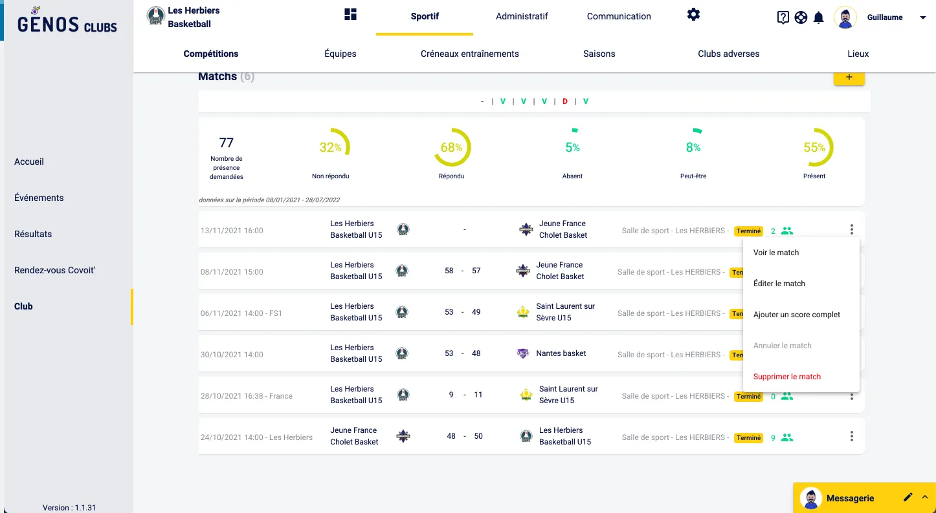Viewport: 936px width, 513px height.
Task: Open the dashboard grid icon
Action: click(x=350, y=15)
